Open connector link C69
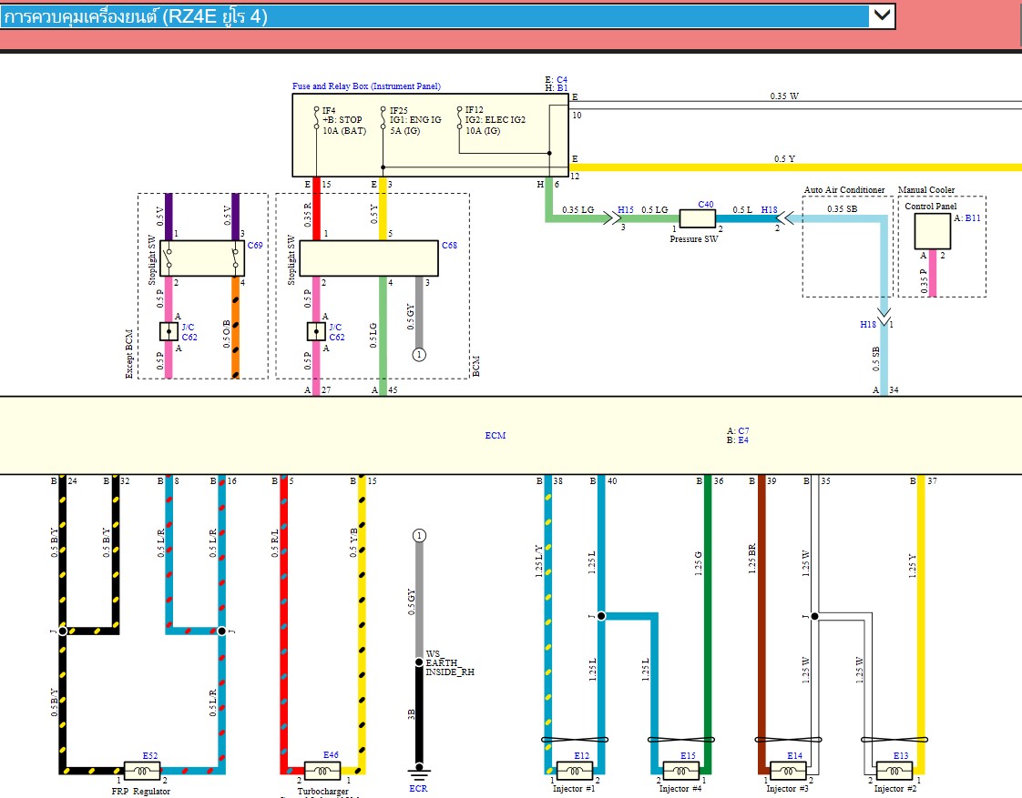This screenshot has width=1022, height=798. [x=255, y=246]
